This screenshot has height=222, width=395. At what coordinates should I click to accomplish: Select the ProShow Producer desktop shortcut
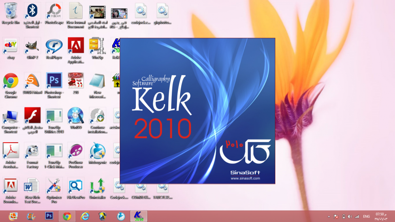click(x=75, y=151)
